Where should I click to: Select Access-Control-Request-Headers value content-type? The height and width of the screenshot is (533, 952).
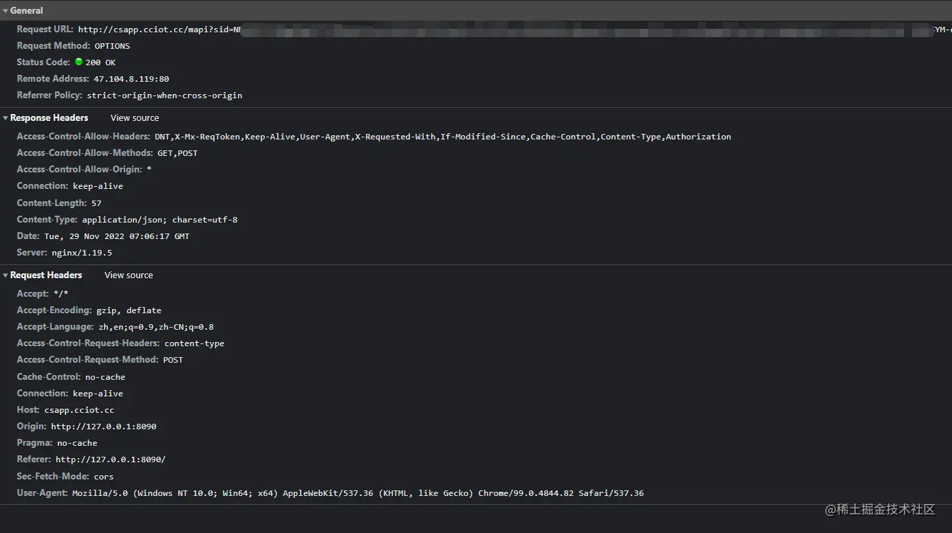click(194, 343)
